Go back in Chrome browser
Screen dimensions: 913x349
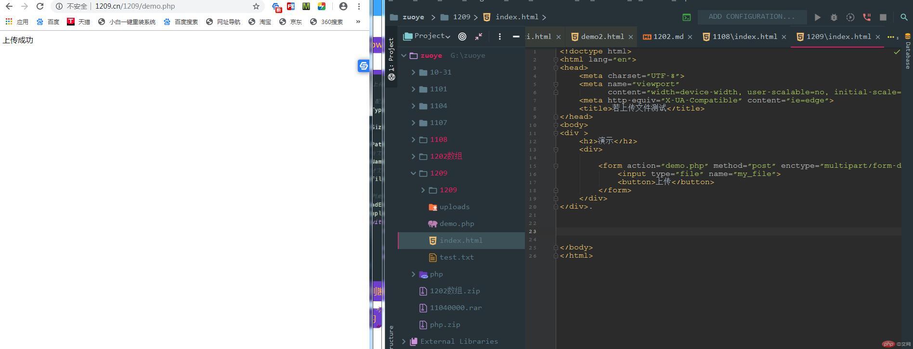(x=9, y=6)
